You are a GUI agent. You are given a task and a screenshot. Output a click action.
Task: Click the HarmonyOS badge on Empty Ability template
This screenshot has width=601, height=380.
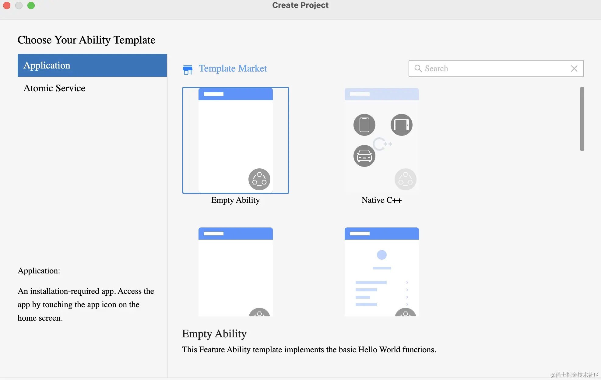click(259, 179)
